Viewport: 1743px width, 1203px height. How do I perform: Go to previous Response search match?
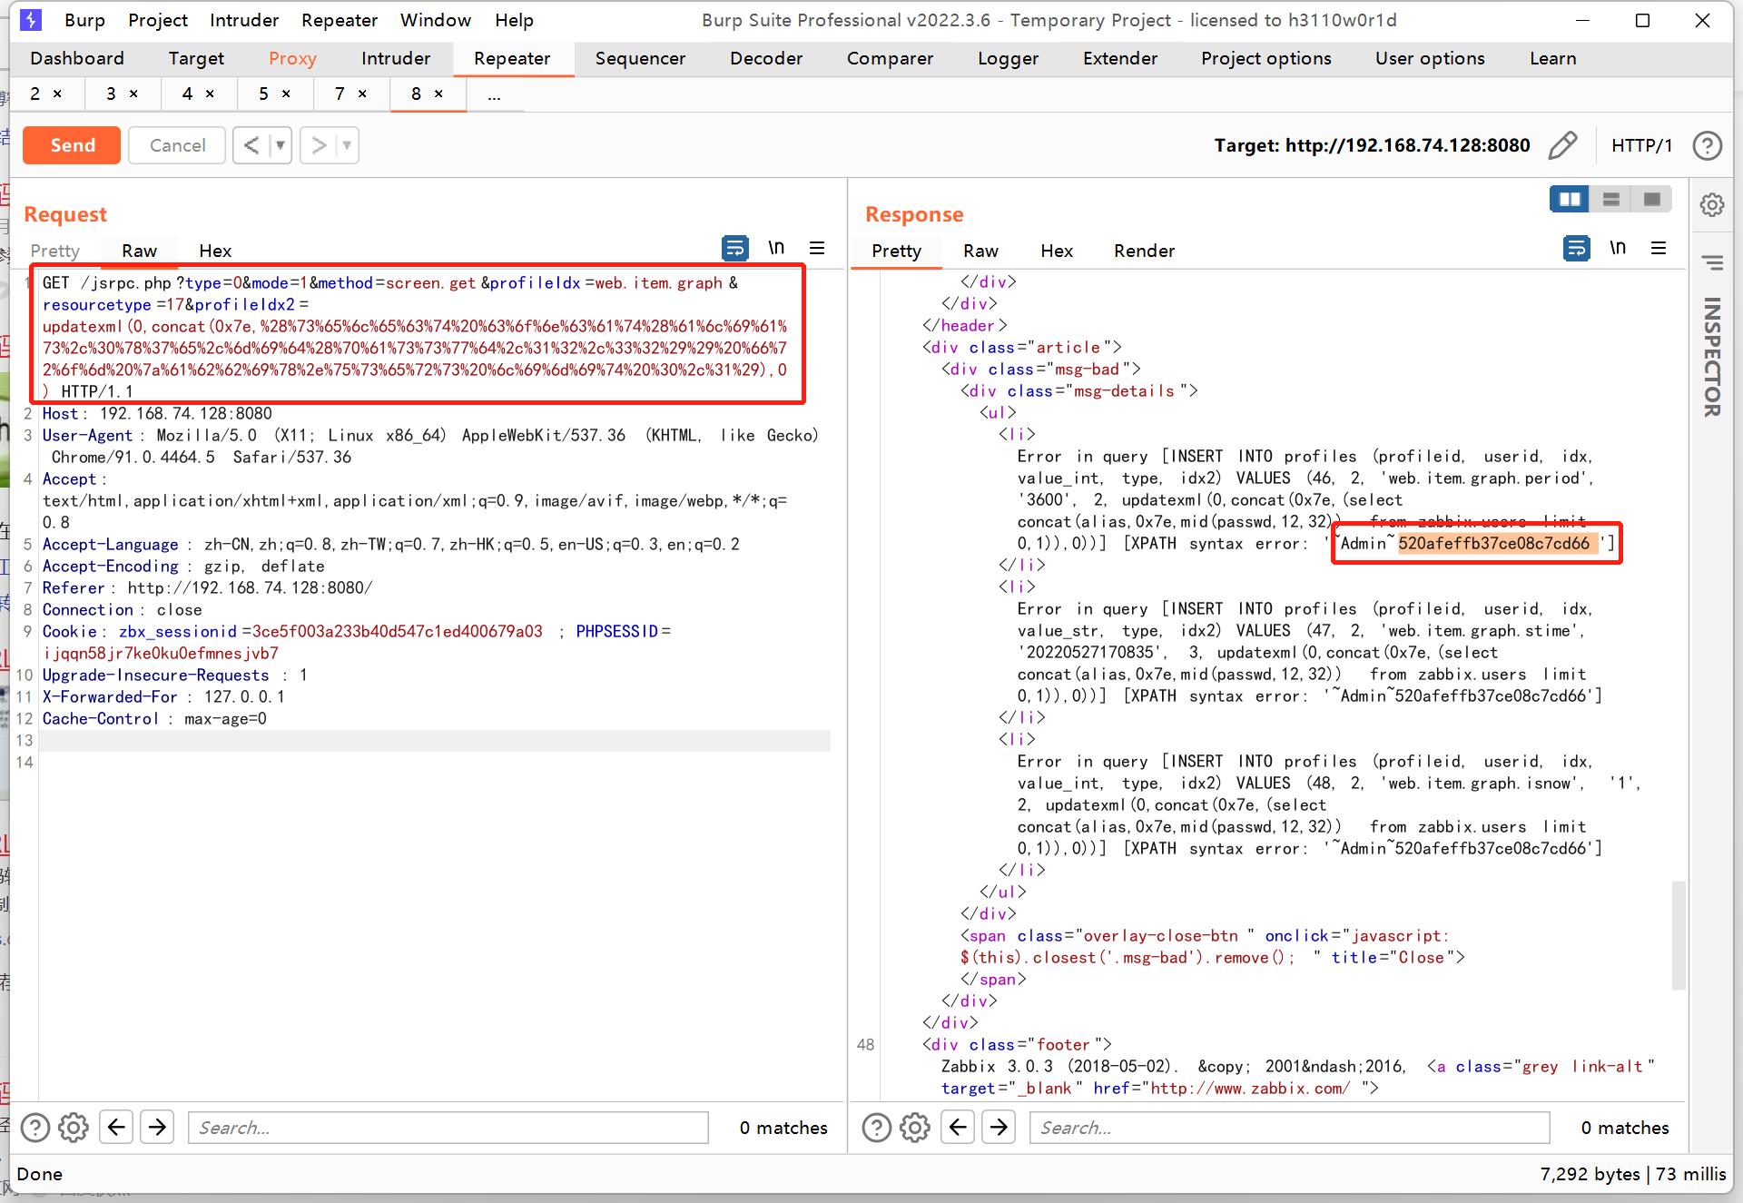[958, 1128]
